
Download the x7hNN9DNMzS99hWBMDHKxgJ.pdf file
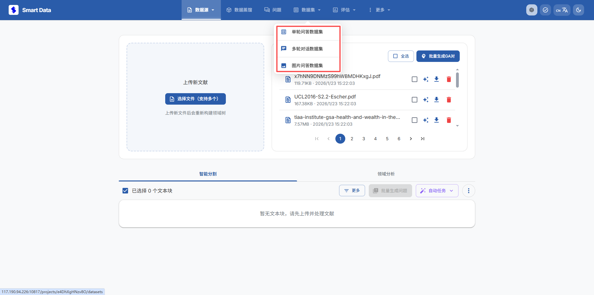point(436,79)
